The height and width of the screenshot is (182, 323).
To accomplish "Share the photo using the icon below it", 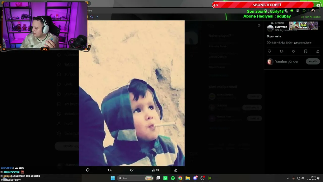I will [176, 170].
